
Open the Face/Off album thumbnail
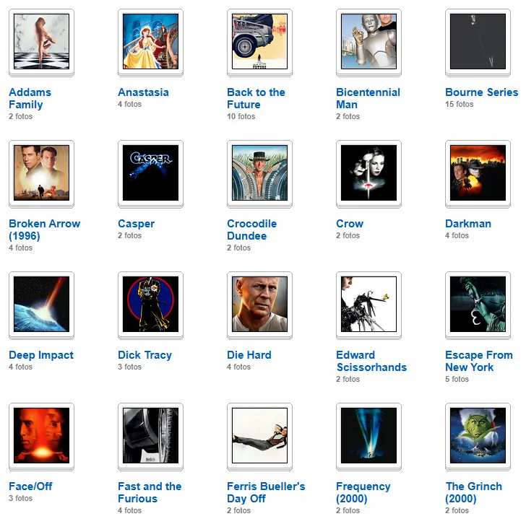42,435
